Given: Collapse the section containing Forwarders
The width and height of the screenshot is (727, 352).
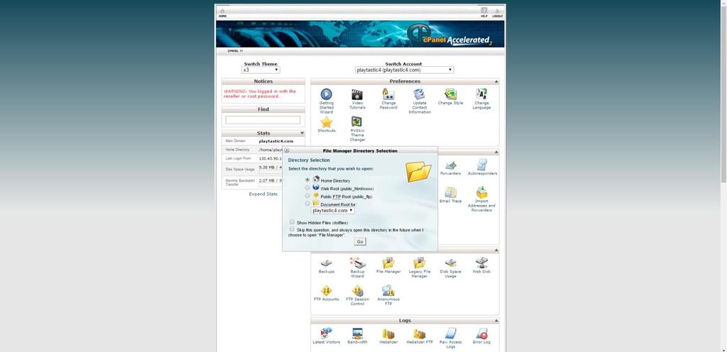Looking at the screenshot, I should pyautogui.click(x=496, y=152).
